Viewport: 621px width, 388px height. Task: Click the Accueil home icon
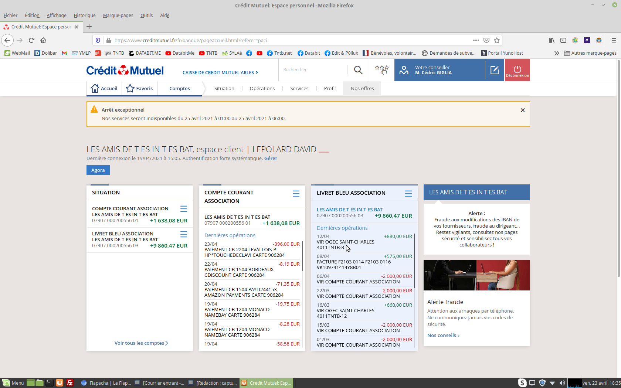(95, 88)
